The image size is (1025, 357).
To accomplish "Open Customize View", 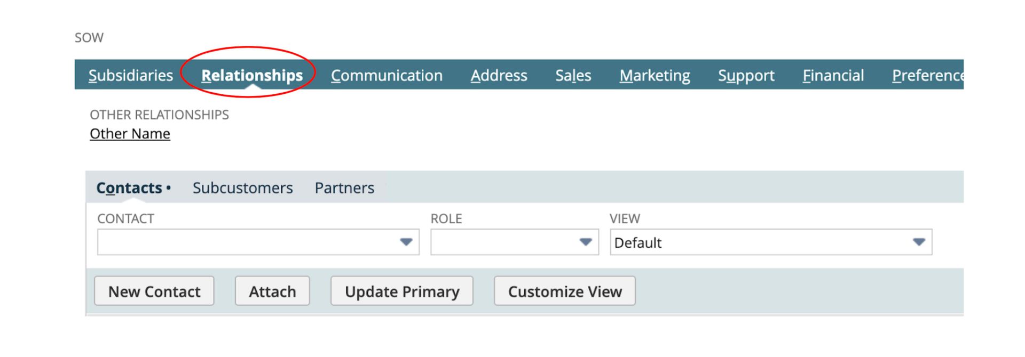I will 565,291.
